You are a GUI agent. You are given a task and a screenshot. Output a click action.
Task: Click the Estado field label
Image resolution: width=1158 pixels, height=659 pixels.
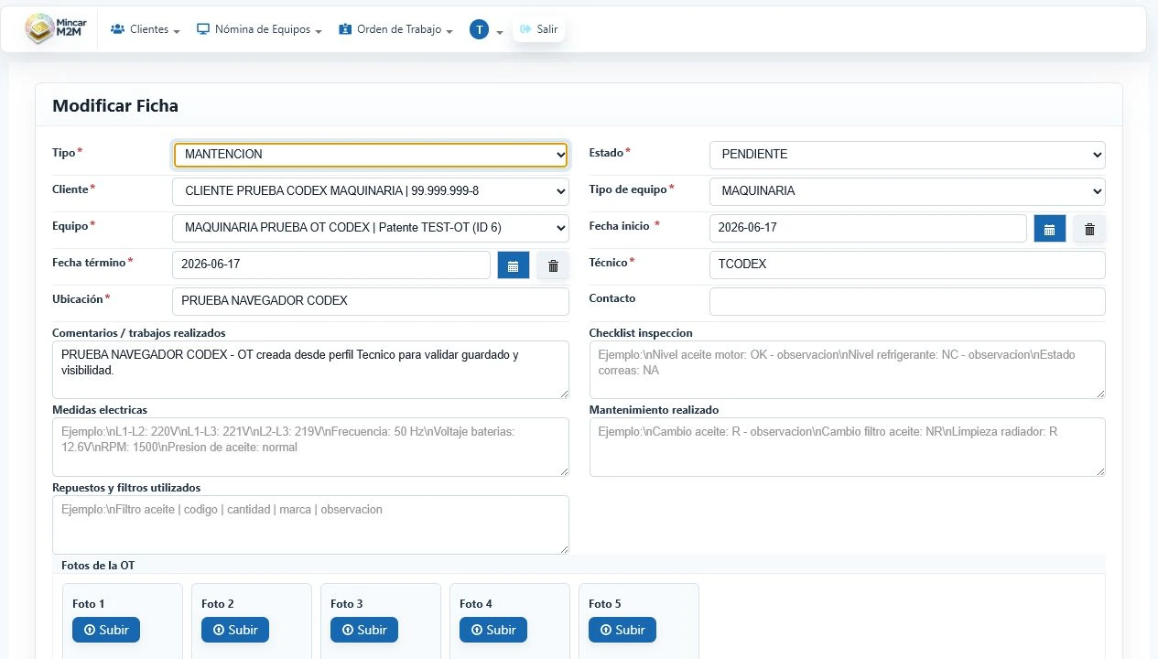[x=610, y=153]
